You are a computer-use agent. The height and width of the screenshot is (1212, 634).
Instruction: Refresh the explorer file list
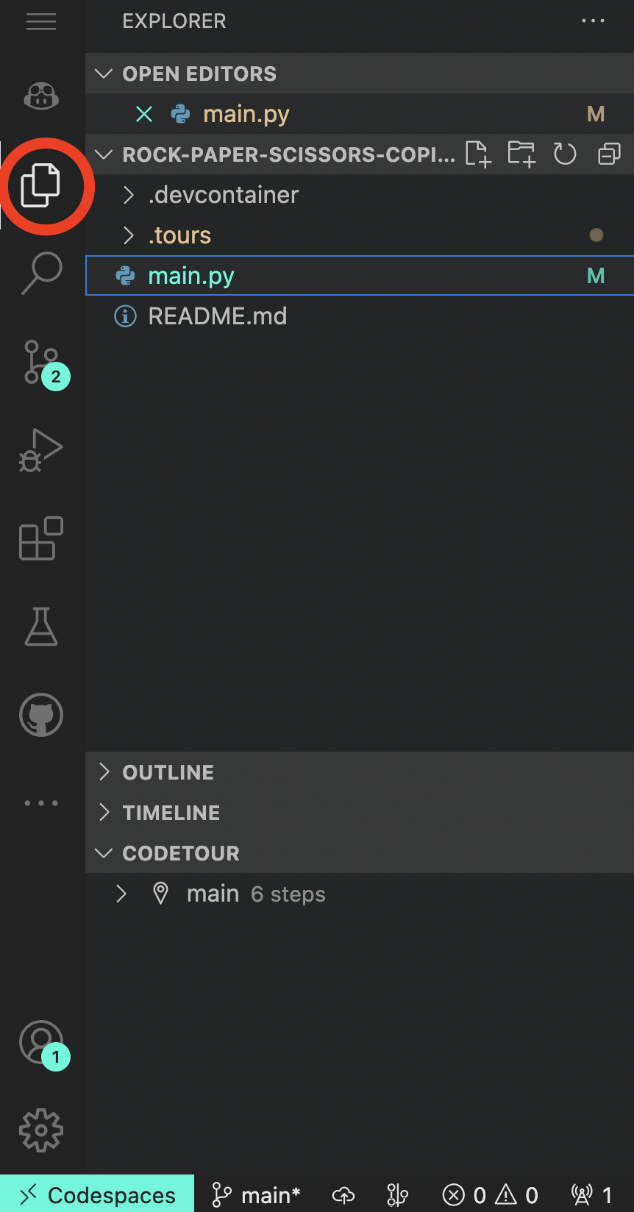tap(565, 154)
